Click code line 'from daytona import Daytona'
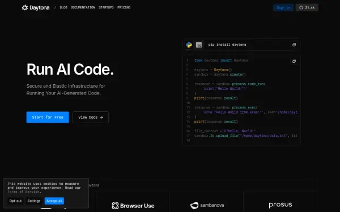 (221, 60)
